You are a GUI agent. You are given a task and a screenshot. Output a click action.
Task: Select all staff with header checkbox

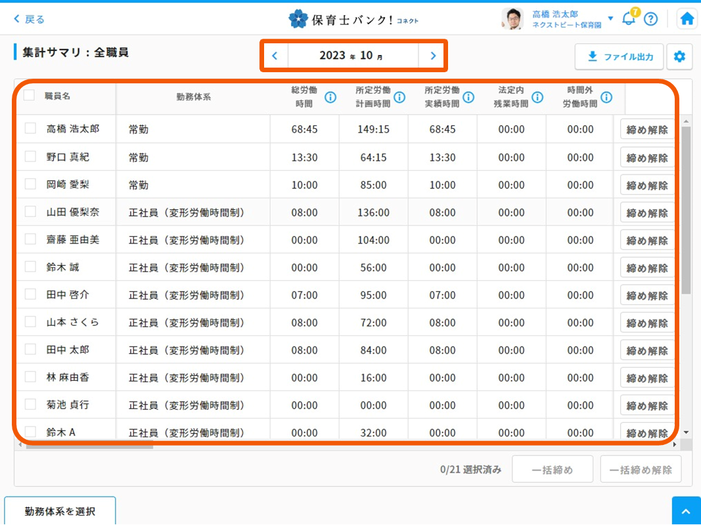(x=30, y=95)
